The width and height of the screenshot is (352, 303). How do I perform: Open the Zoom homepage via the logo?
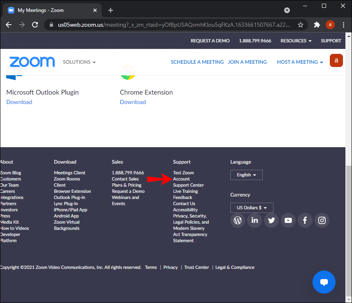[32, 62]
